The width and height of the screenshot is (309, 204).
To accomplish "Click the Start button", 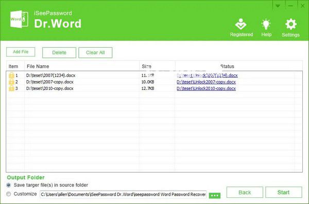I will 284,192.
